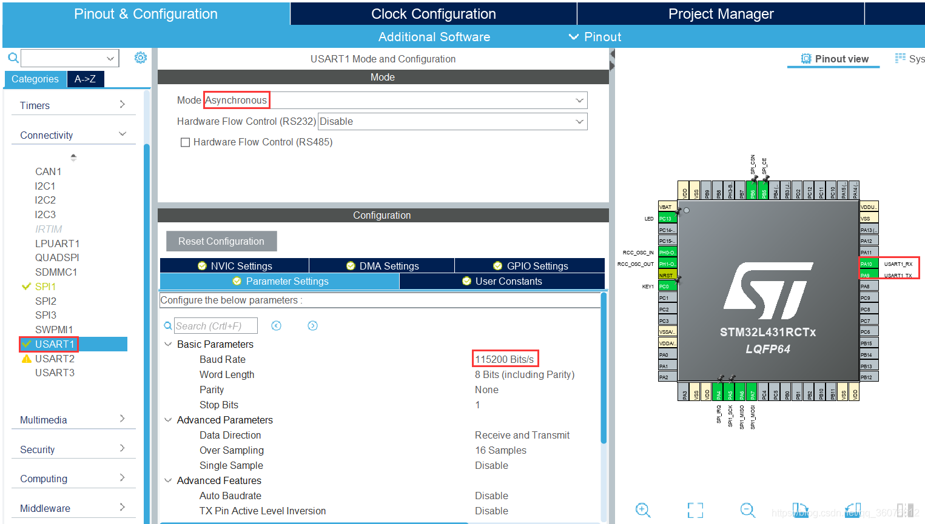Click the zoom out magnifier icon
The height and width of the screenshot is (524, 925).
(x=747, y=510)
